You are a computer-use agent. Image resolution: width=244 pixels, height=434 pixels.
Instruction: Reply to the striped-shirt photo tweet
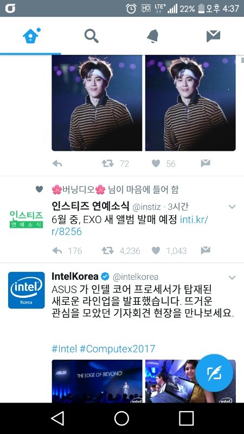pyautogui.click(x=57, y=164)
